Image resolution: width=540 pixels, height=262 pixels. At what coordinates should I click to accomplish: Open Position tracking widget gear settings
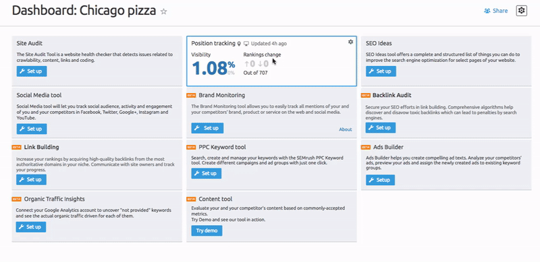pyautogui.click(x=350, y=42)
